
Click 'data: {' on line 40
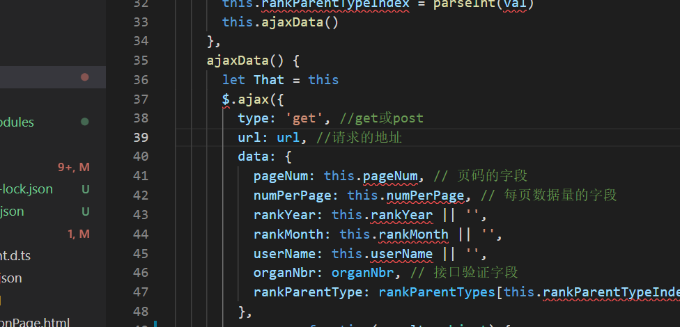click(265, 157)
